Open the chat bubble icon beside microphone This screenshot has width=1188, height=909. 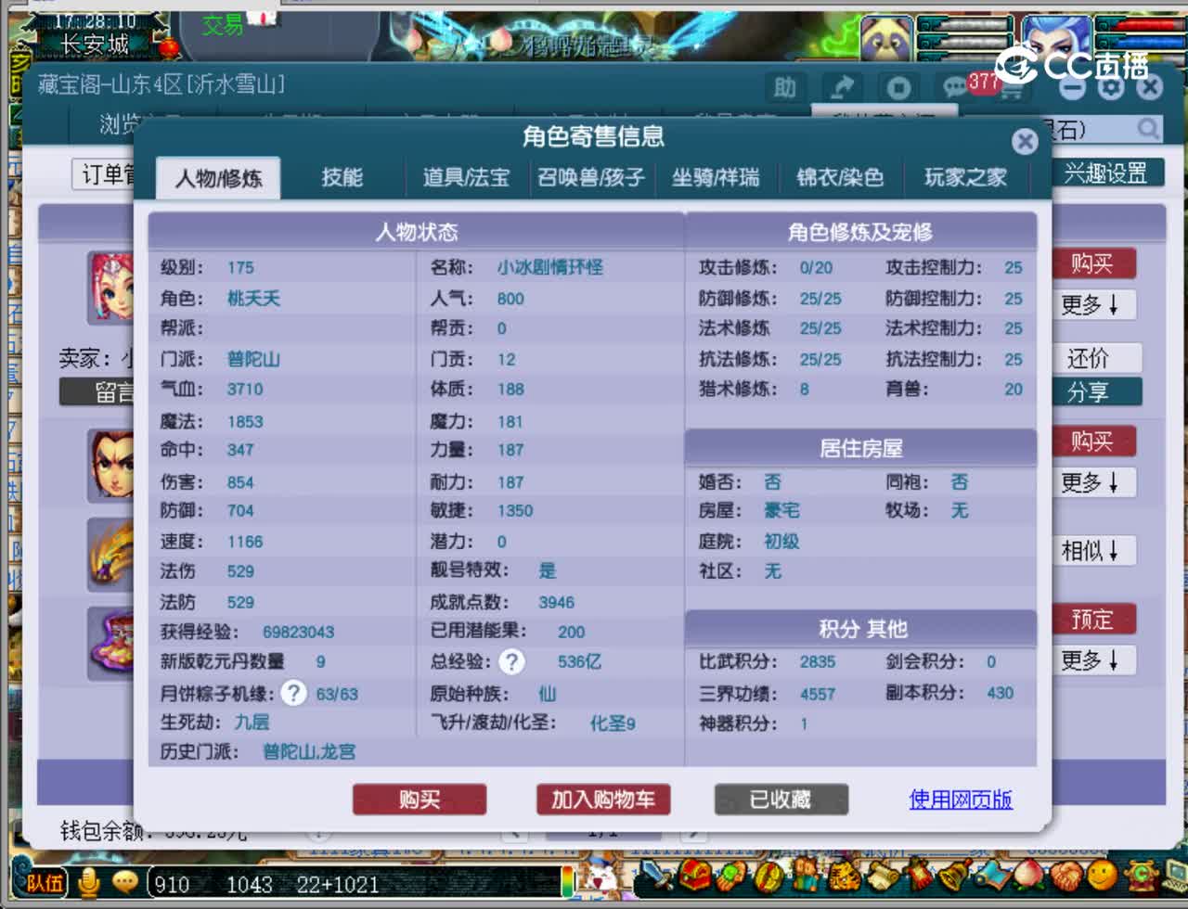[x=124, y=883]
